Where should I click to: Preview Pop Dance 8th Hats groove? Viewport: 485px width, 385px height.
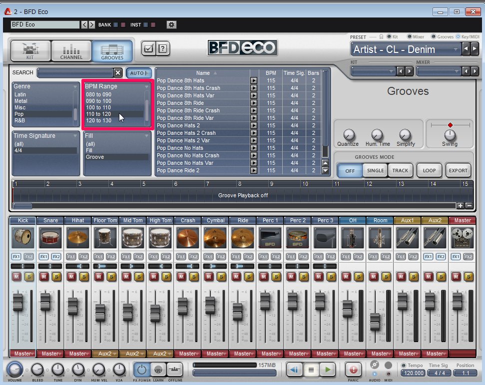pyautogui.click(x=254, y=80)
